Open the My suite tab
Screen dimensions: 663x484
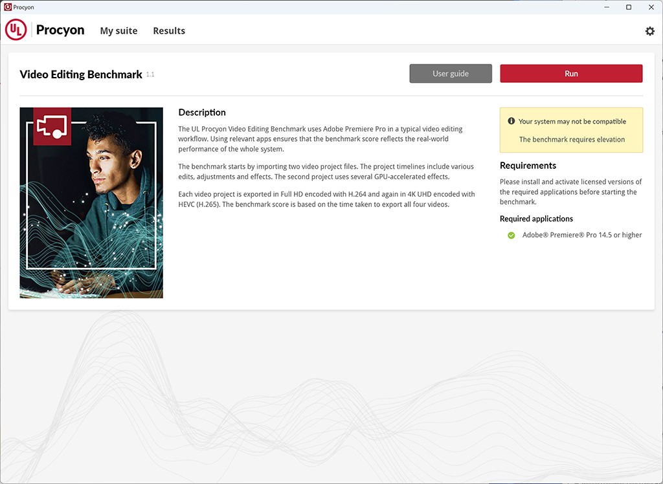click(118, 31)
